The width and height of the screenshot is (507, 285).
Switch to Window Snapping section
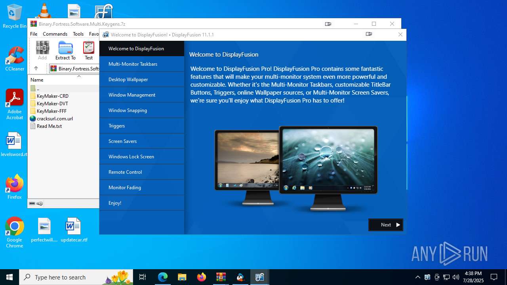click(142, 110)
